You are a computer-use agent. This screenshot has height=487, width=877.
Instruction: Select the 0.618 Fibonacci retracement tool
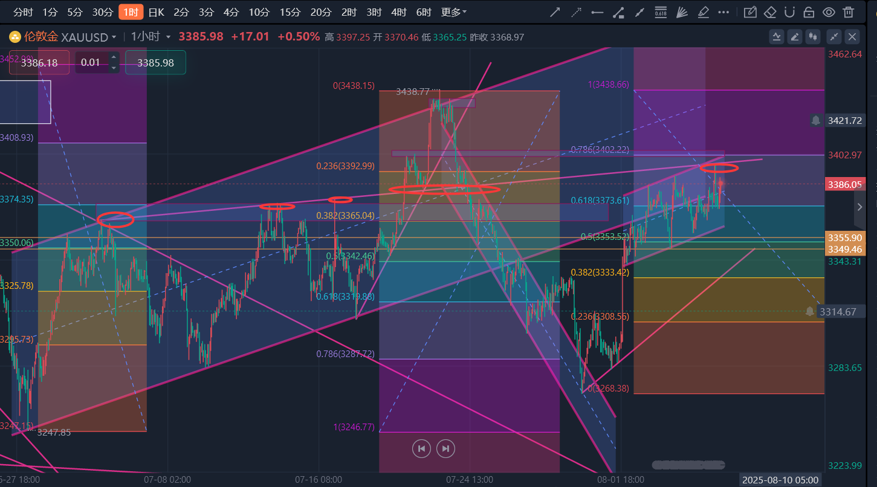click(x=661, y=12)
